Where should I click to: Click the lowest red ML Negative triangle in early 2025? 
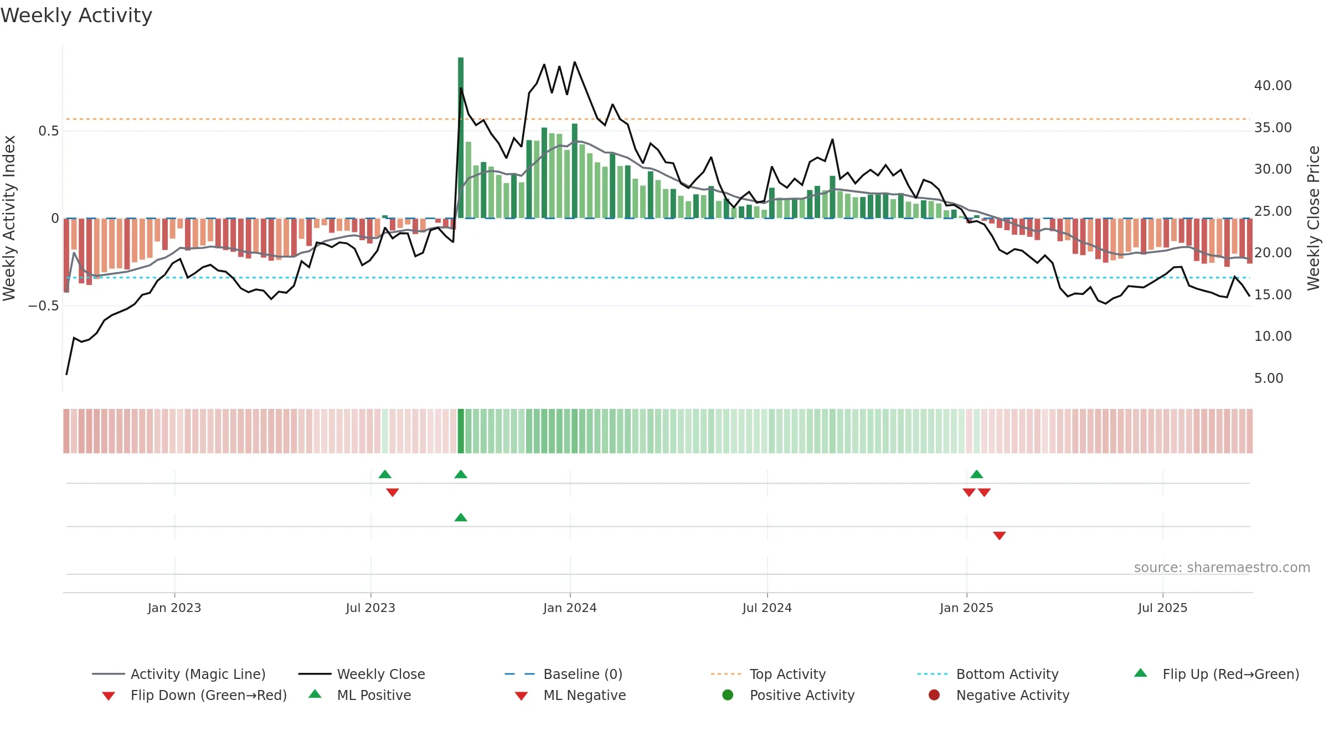tap(1000, 535)
